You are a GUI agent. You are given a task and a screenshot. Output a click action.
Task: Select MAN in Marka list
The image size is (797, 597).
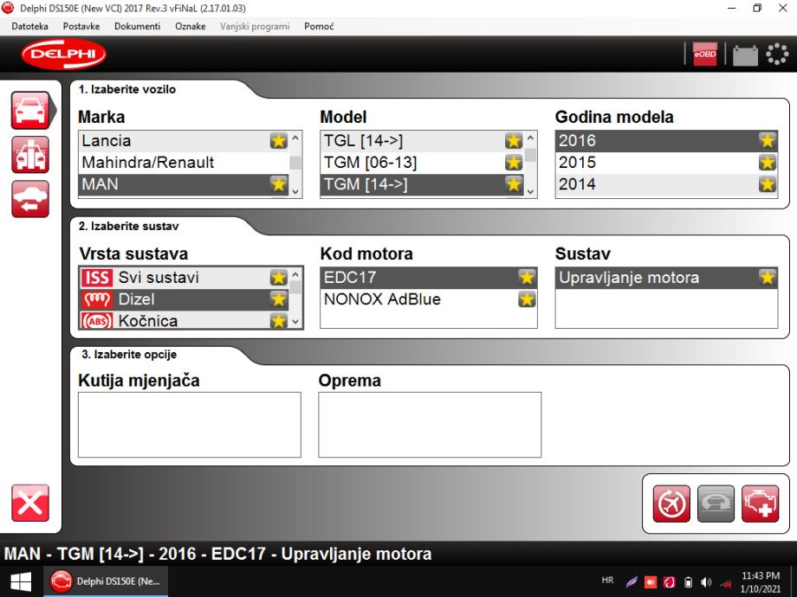184,183
